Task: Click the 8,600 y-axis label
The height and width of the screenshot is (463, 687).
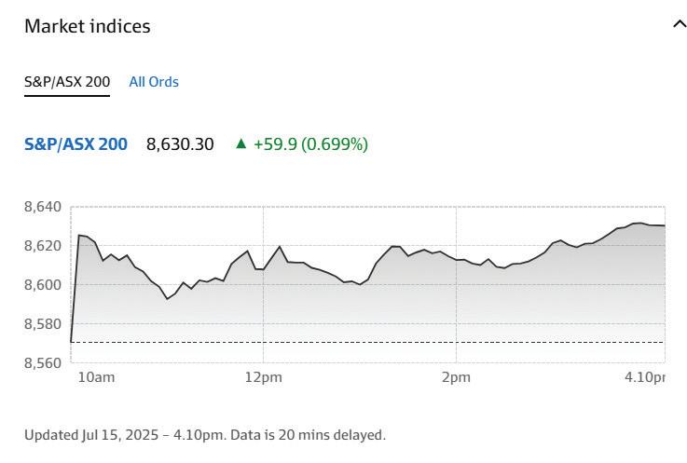Action: pos(42,285)
